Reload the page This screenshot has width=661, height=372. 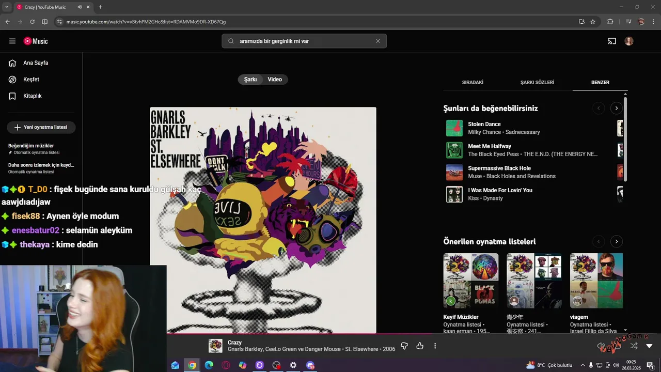click(32, 22)
